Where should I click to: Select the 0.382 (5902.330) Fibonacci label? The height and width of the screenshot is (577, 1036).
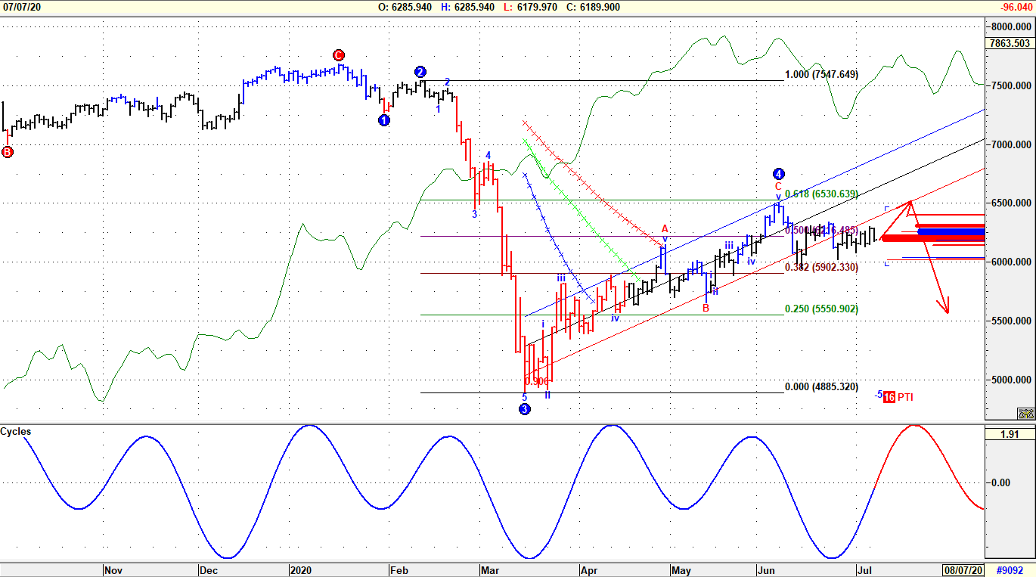pyautogui.click(x=822, y=267)
